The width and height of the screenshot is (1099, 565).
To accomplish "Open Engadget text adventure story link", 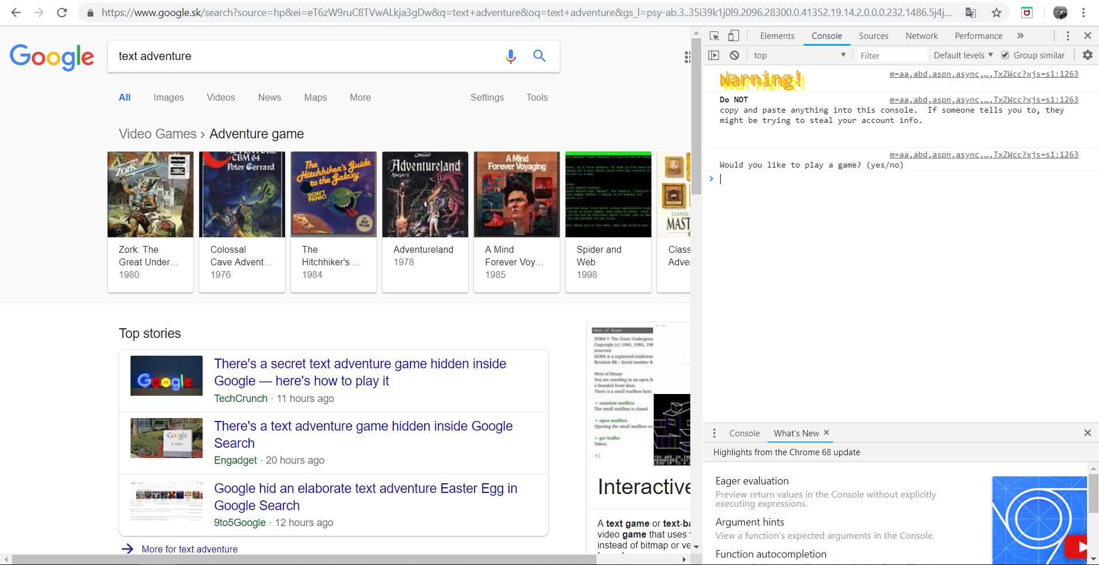I will tap(363, 435).
